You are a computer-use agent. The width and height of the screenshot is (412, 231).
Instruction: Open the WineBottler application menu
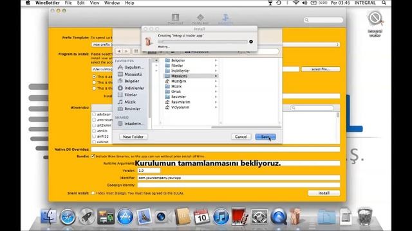[x=48, y=3]
